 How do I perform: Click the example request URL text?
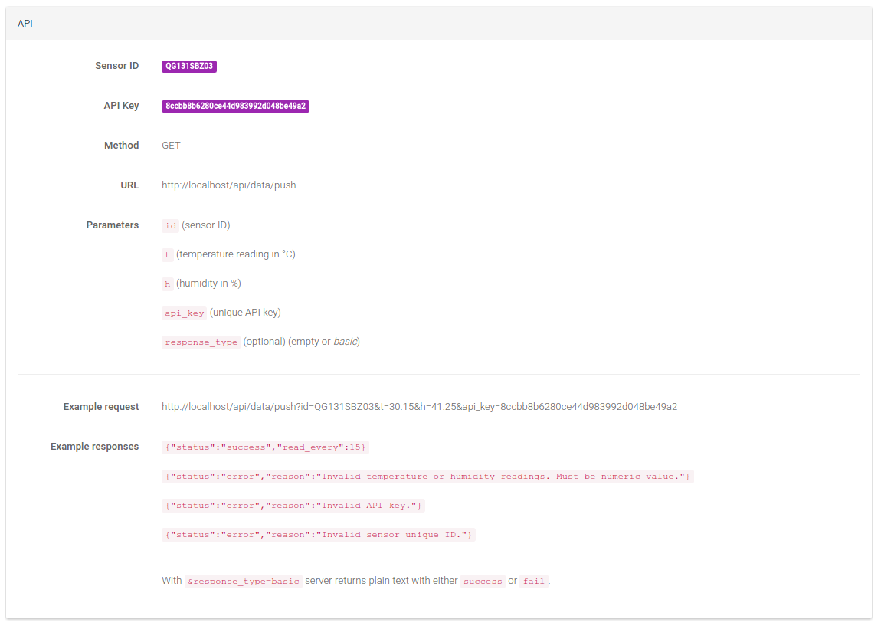tap(419, 407)
